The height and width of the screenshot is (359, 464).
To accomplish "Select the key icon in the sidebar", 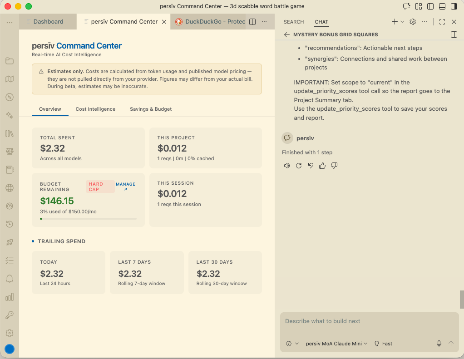I will coord(10,315).
